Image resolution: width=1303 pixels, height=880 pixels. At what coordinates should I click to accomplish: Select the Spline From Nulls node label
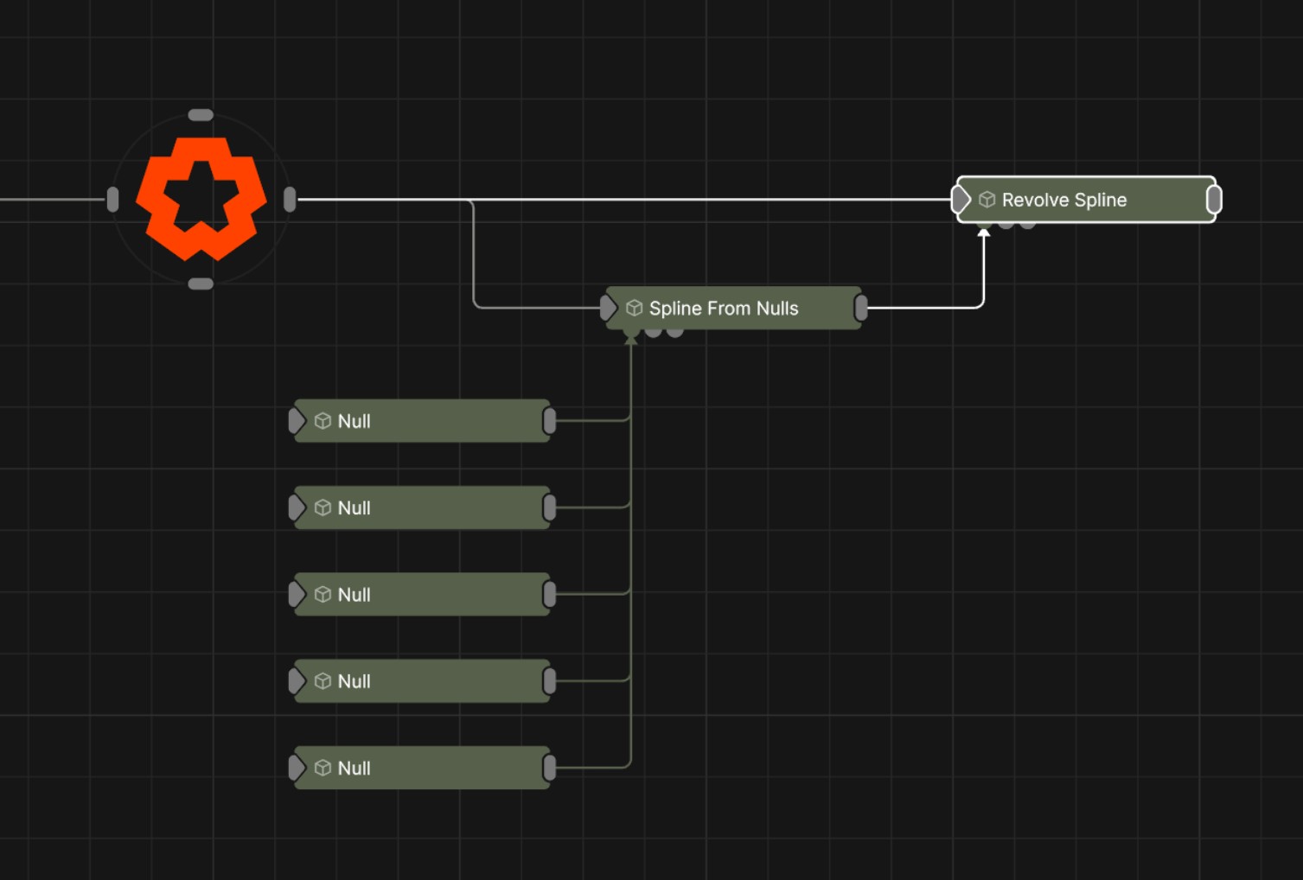coord(723,308)
